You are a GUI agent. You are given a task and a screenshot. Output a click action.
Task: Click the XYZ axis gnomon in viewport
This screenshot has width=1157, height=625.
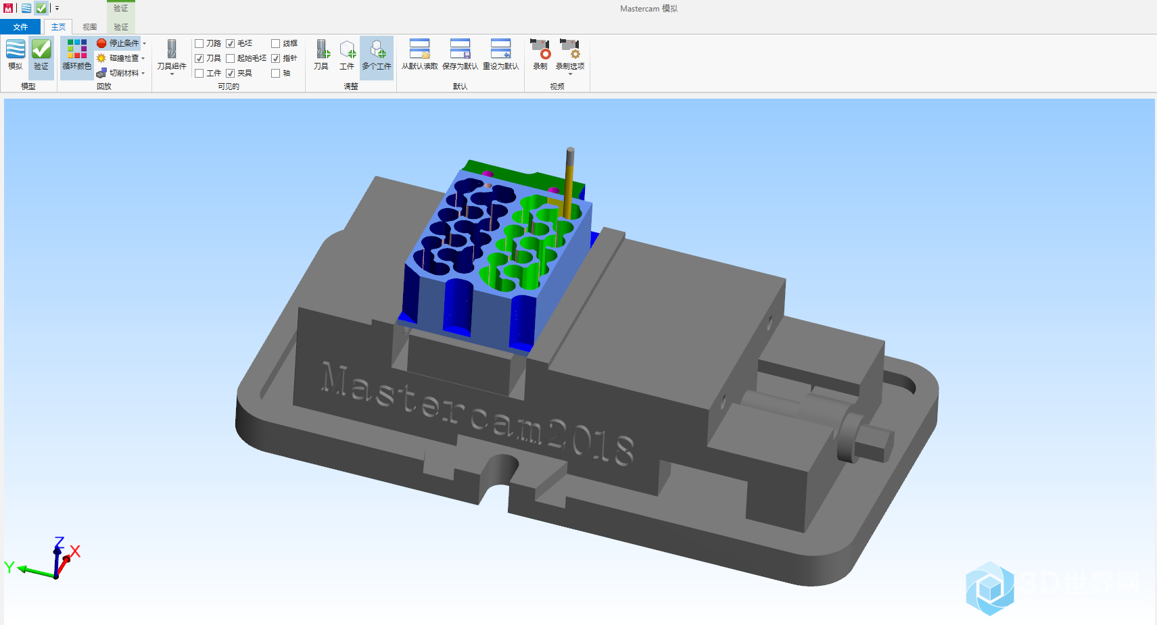point(42,559)
